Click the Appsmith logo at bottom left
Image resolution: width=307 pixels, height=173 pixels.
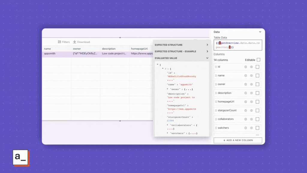coord(21,157)
